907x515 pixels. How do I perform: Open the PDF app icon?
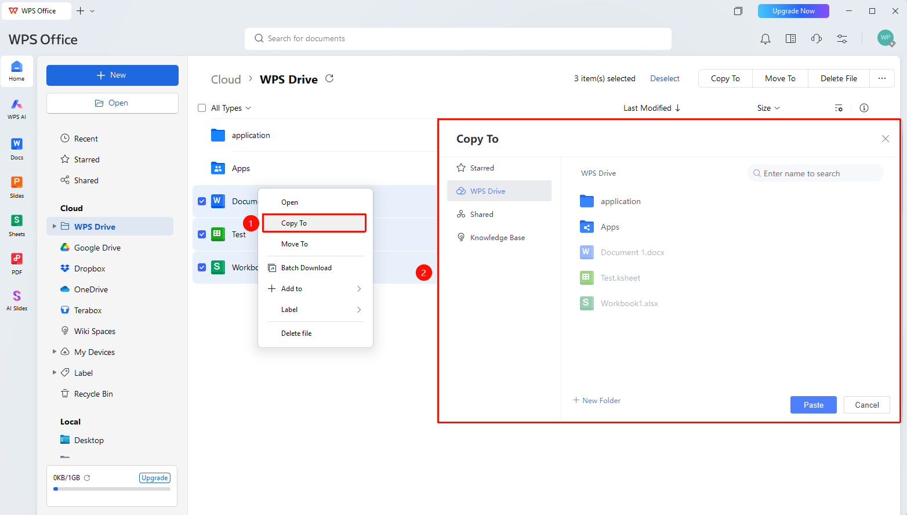(x=17, y=263)
